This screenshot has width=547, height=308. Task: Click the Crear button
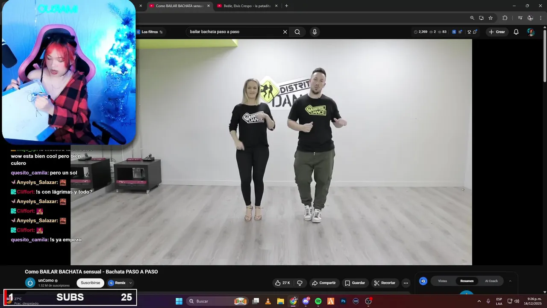click(x=497, y=32)
